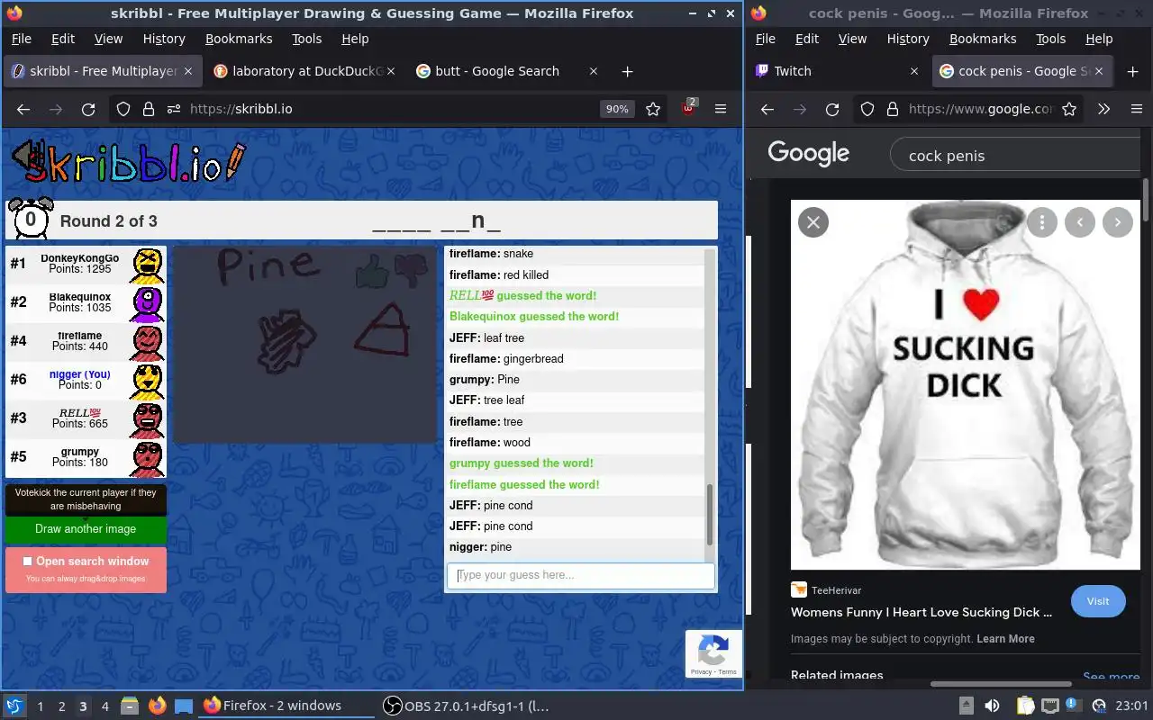Launch Firefox from the taskbar launcher
Screen dimensions: 1153x720
[x=158, y=706]
